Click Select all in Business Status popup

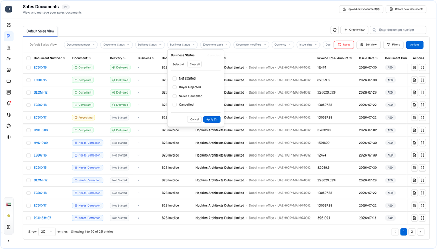tap(178, 64)
